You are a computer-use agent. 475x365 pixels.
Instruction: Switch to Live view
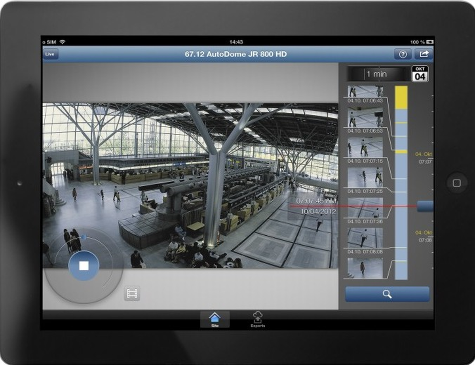point(50,54)
